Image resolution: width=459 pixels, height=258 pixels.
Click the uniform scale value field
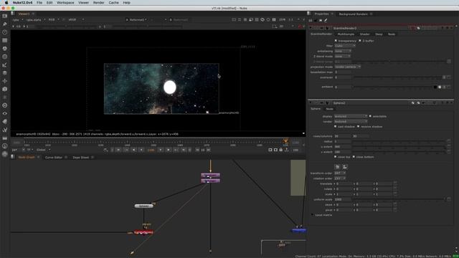pos(343,199)
